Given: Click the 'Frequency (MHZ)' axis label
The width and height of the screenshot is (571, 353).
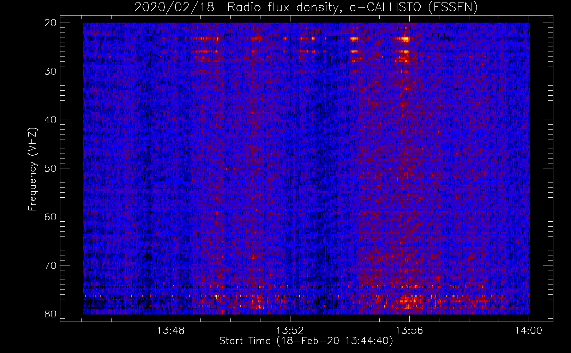Looking at the screenshot, I should pos(32,169).
